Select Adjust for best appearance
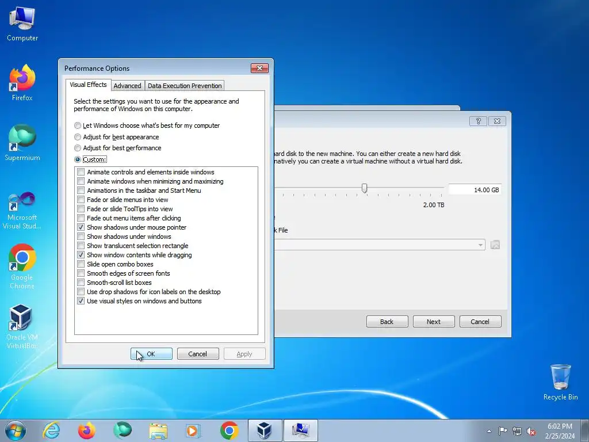The image size is (589, 442). coord(116,137)
